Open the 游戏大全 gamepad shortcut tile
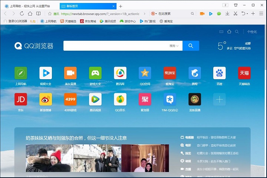Screen dimensions: 267x178 coord(95,73)
